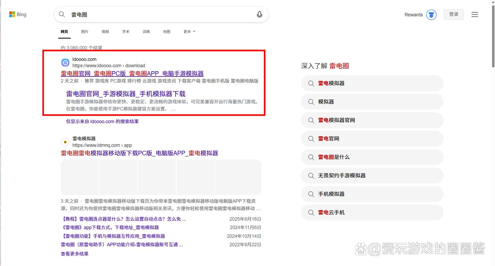
Task: Click the 雷电模拟器 site favicon
Action: click(65, 142)
